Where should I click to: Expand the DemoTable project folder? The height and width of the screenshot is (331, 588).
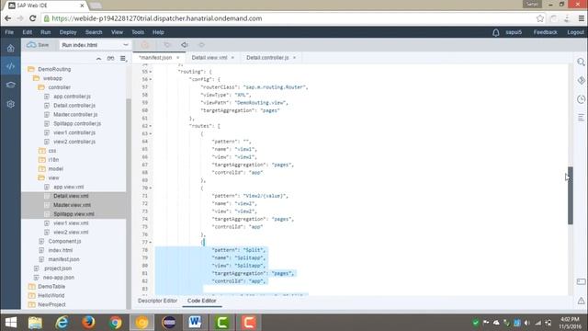(32, 286)
